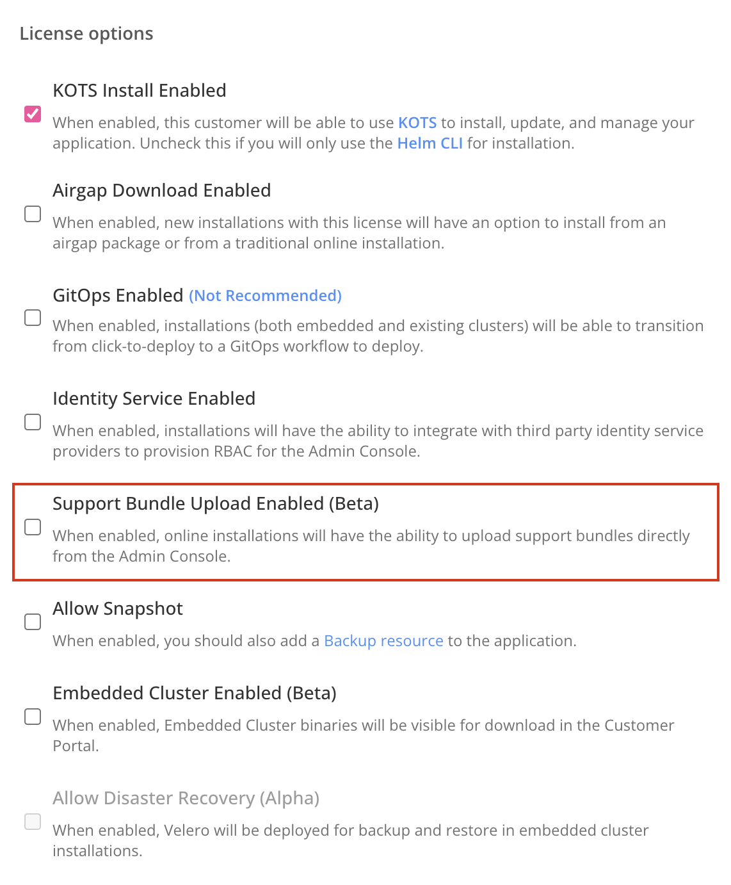This screenshot has height=885, width=731.
Task: Click the (Not Recommended) link next to GitOps
Action: [264, 296]
